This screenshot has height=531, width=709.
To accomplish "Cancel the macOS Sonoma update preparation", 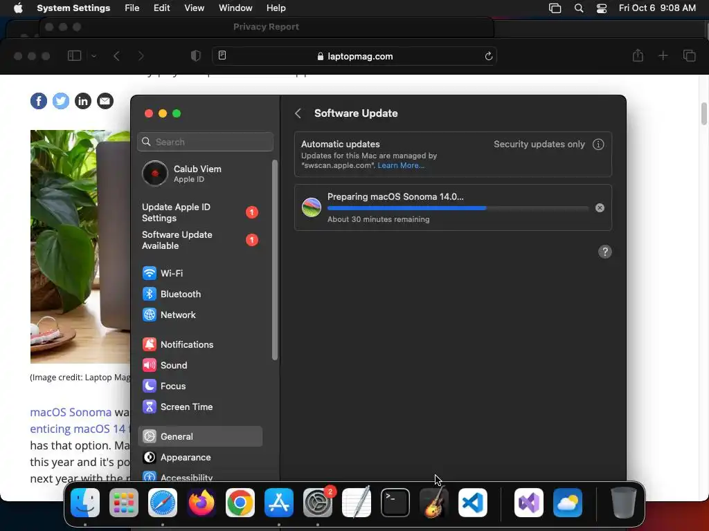I will (x=600, y=207).
